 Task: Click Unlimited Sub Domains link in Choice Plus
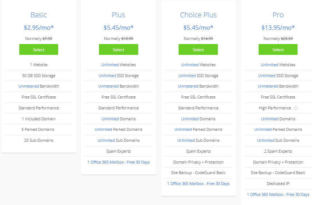point(186,140)
